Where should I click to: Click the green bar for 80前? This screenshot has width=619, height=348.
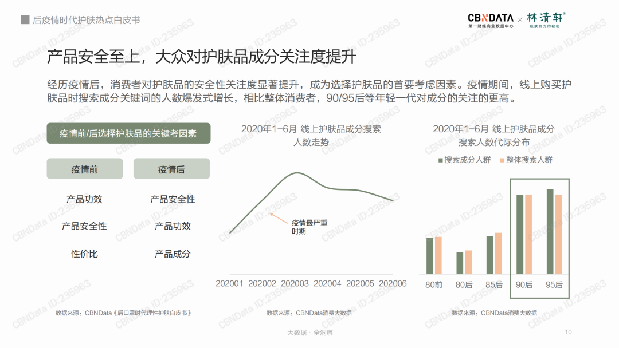coord(430,256)
